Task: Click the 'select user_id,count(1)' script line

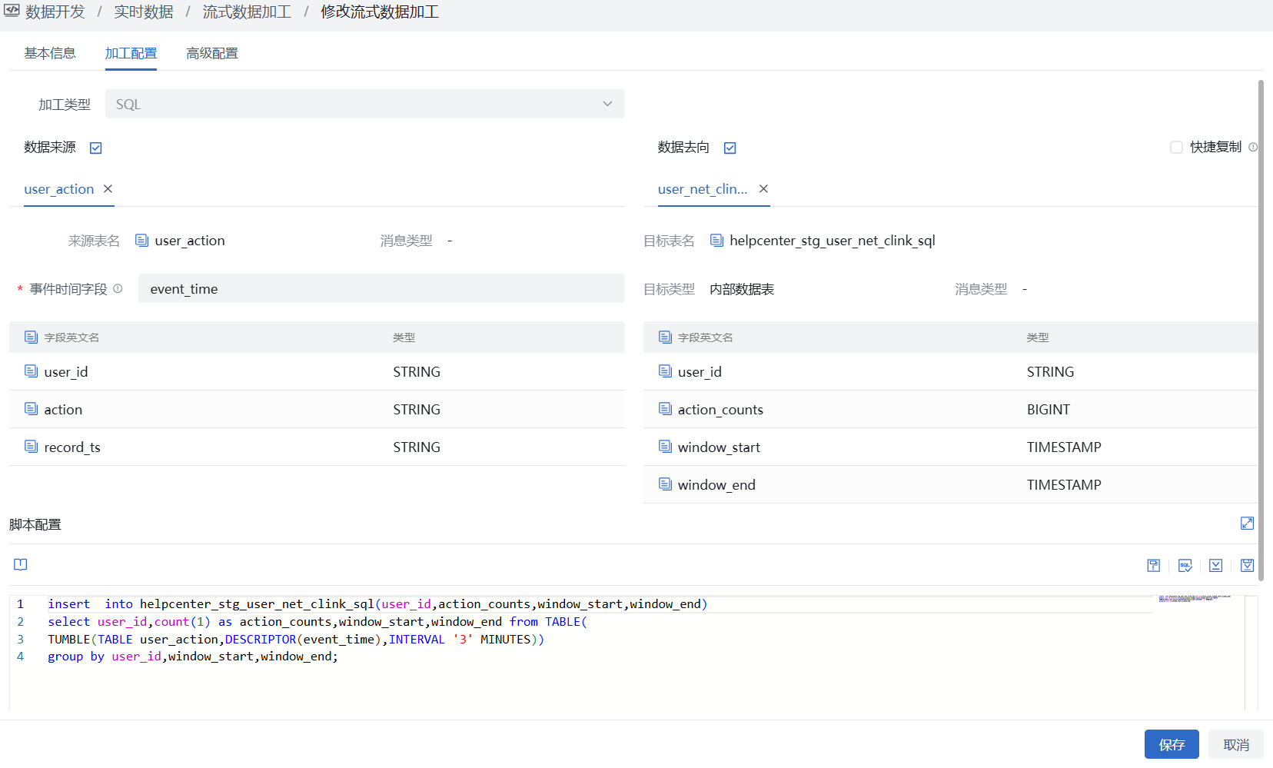Action: click(317, 622)
